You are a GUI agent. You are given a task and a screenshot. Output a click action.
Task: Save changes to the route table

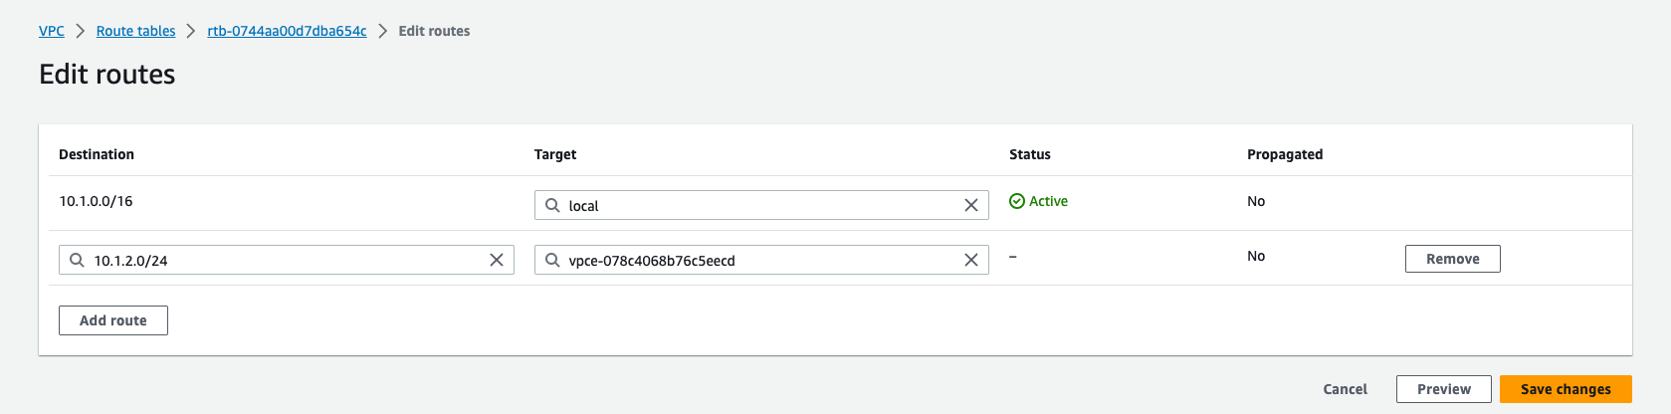[x=1565, y=389]
